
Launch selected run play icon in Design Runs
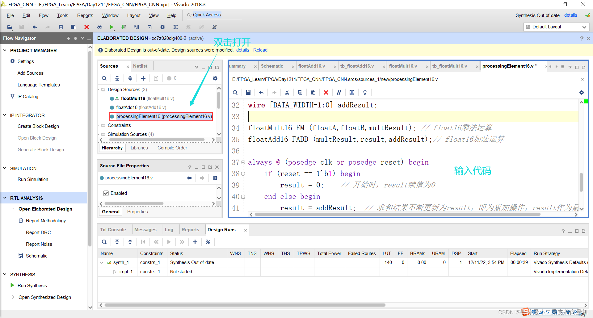[169, 242]
